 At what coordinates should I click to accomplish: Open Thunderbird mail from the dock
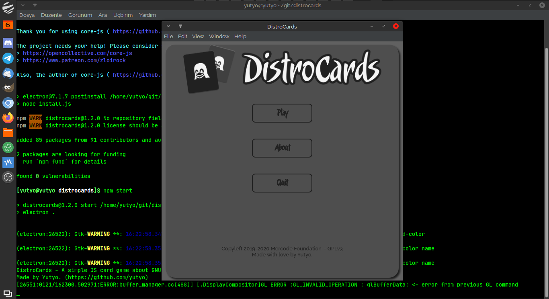tap(8, 73)
